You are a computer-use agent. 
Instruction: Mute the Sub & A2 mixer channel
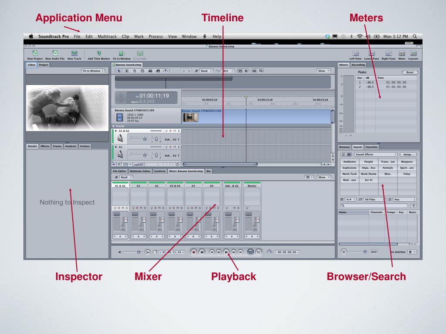(x=235, y=208)
